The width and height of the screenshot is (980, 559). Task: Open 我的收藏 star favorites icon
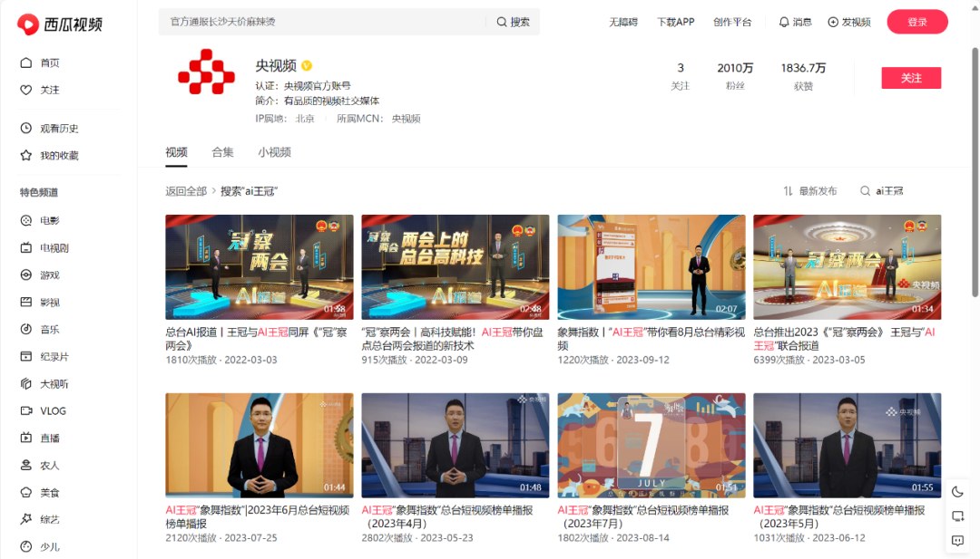click(25, 155)
